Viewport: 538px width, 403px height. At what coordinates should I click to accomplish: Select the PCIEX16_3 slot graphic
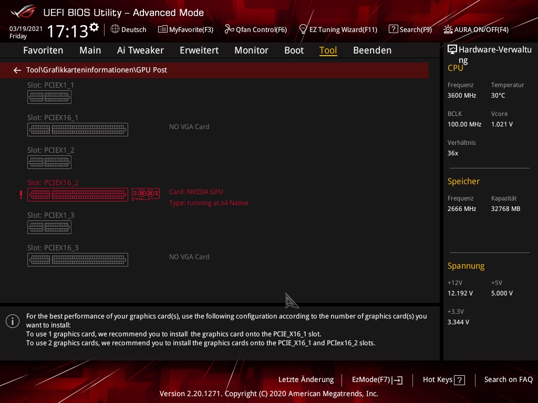(78, 260)
